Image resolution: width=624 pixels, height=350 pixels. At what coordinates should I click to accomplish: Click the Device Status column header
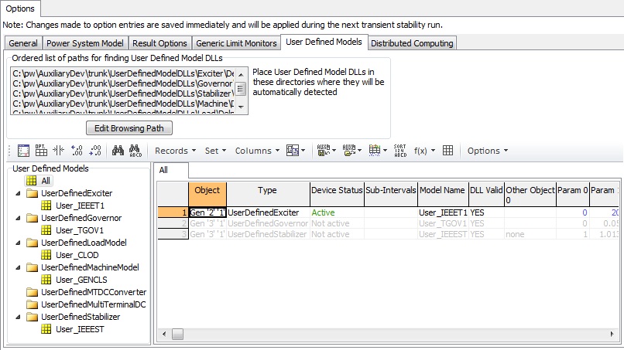(336, 190)
